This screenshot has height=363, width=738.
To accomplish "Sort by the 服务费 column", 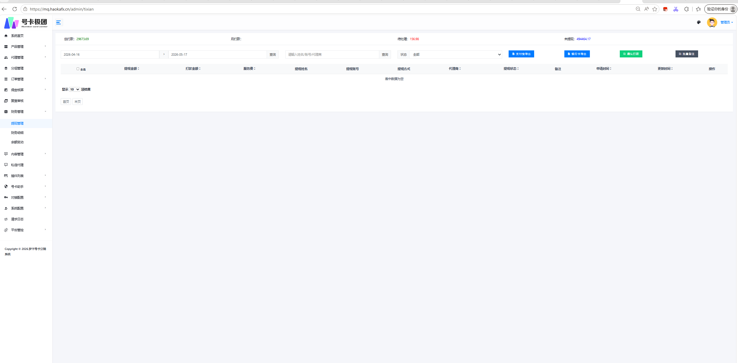I will pos(249,69).
